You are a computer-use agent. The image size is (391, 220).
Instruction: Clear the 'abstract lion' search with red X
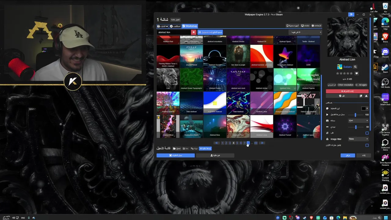193,32
